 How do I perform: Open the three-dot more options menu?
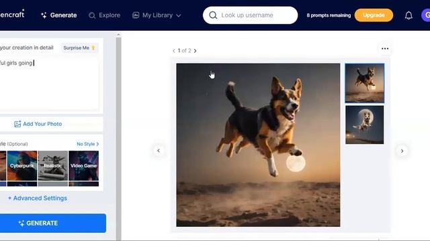tap(385, 49)
